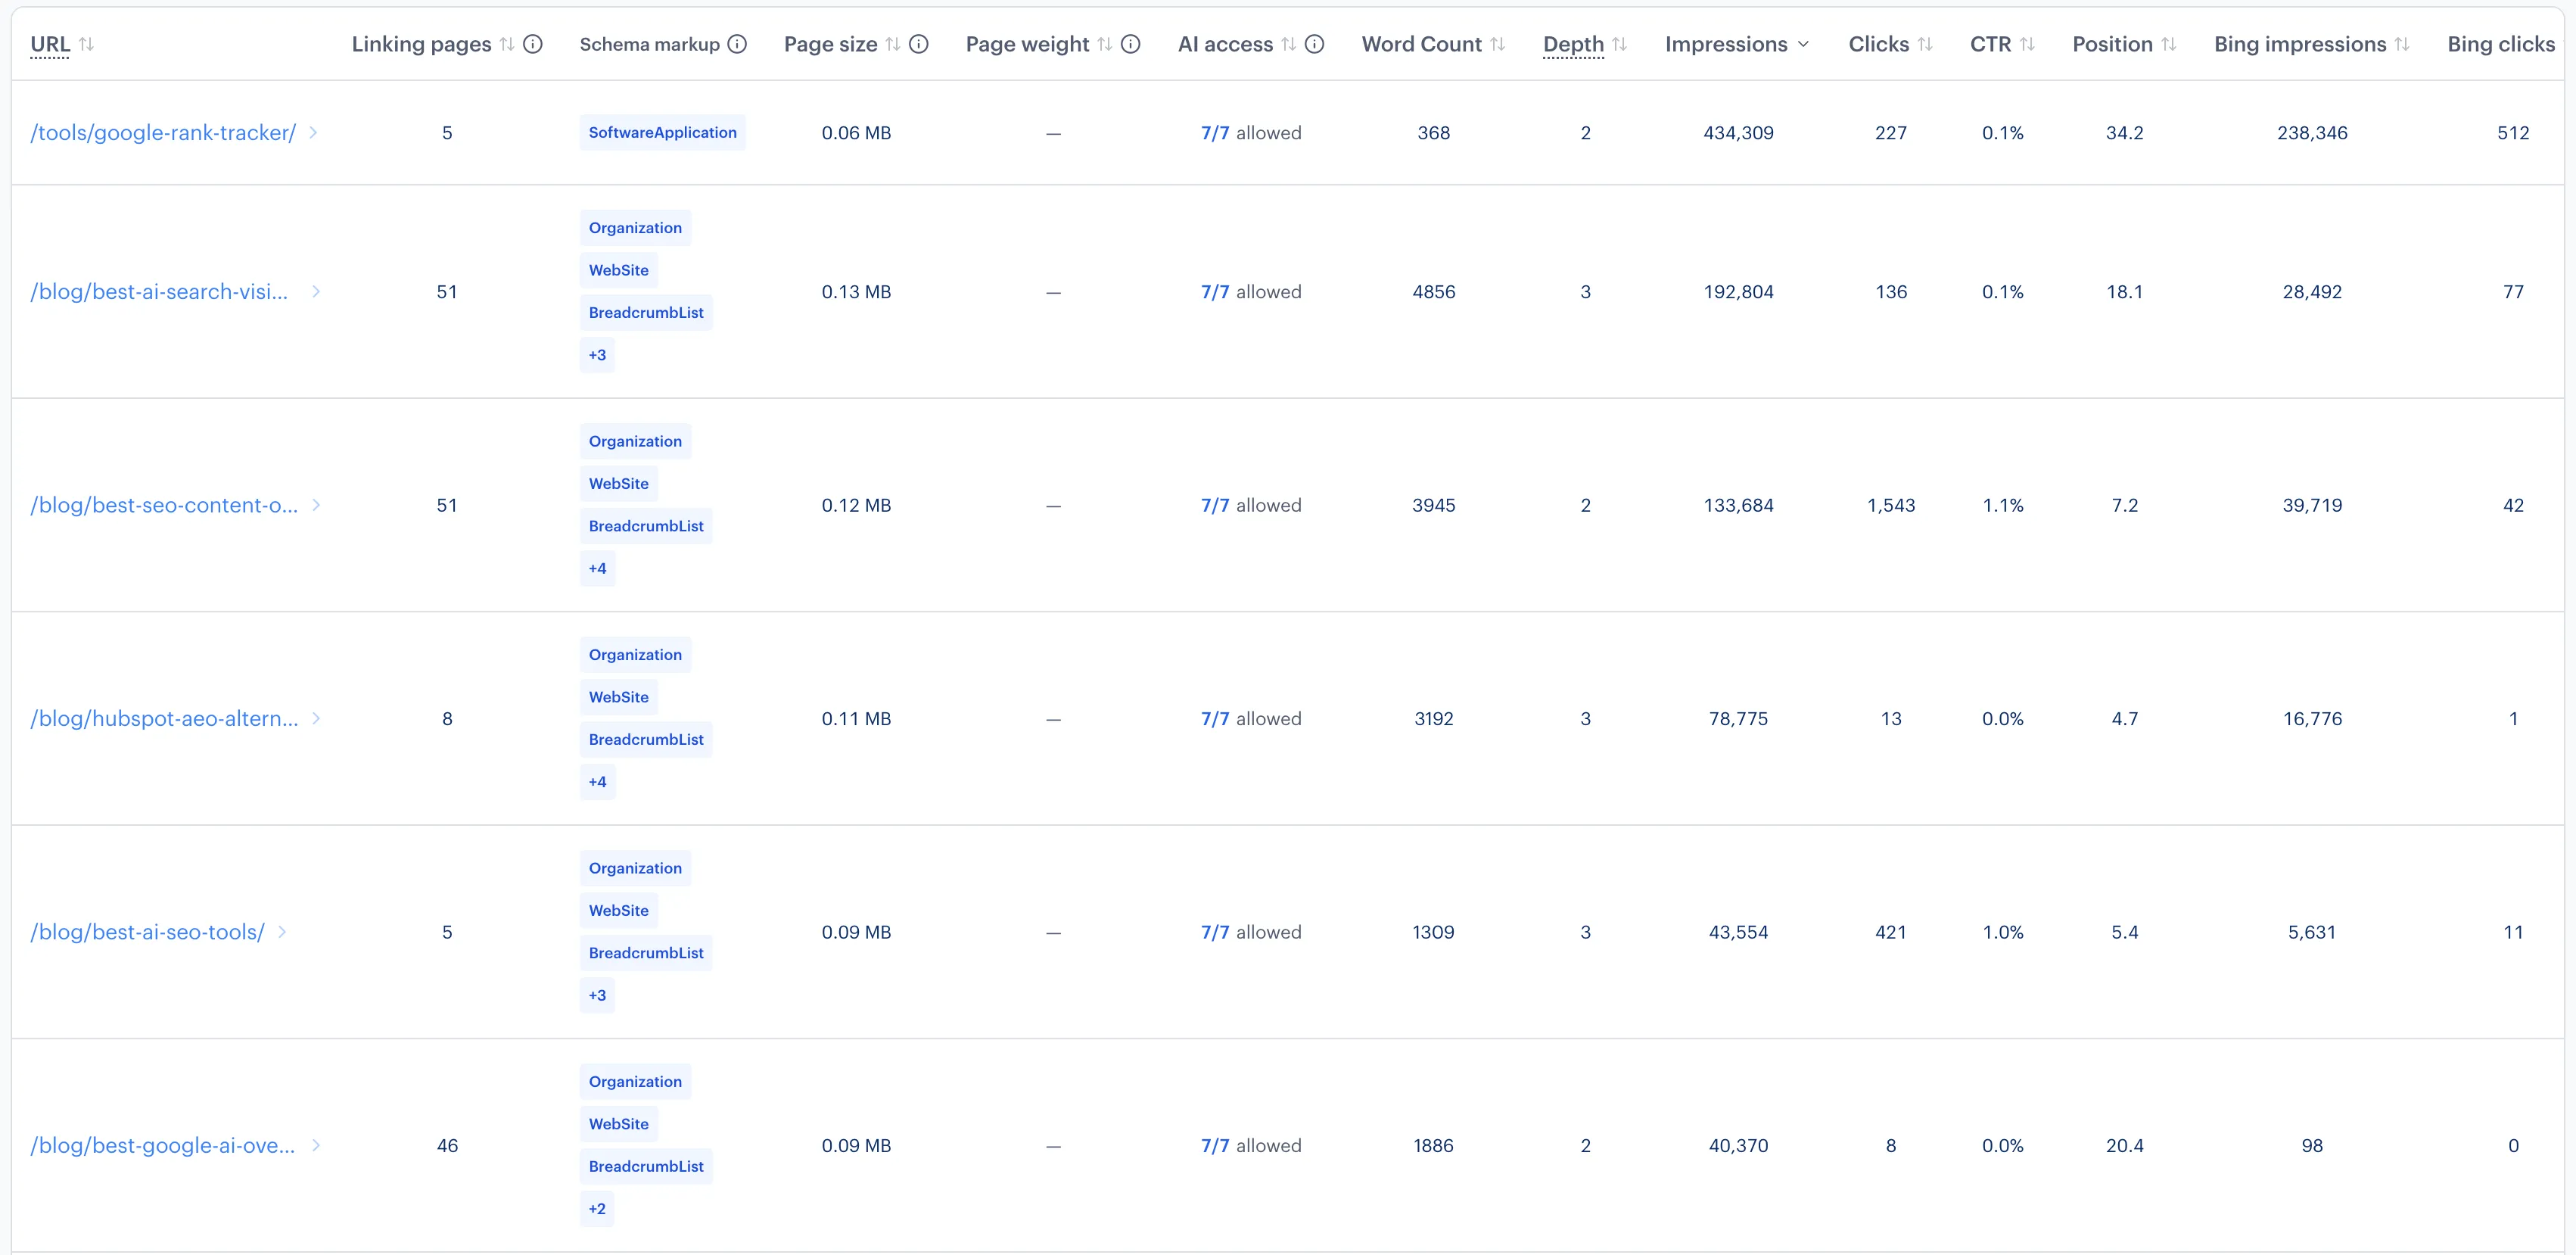Click the SoftwareApplication schema tag
This screenshot has height=1255, width=2576.
662,132
